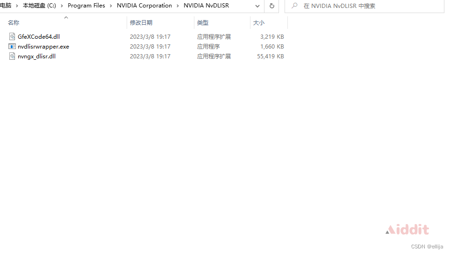450x254 pixels.
Task: Click the date of nvngx_dlisr.dll row
Action: tap(150, 56)
